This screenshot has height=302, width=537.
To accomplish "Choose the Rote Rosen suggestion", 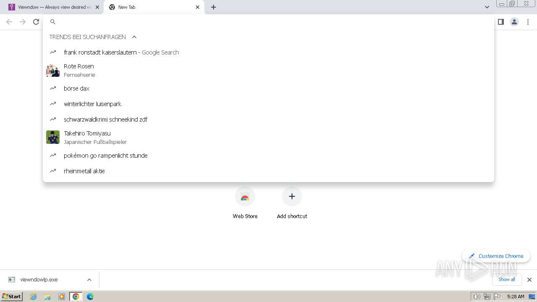I will coord(268,70).
